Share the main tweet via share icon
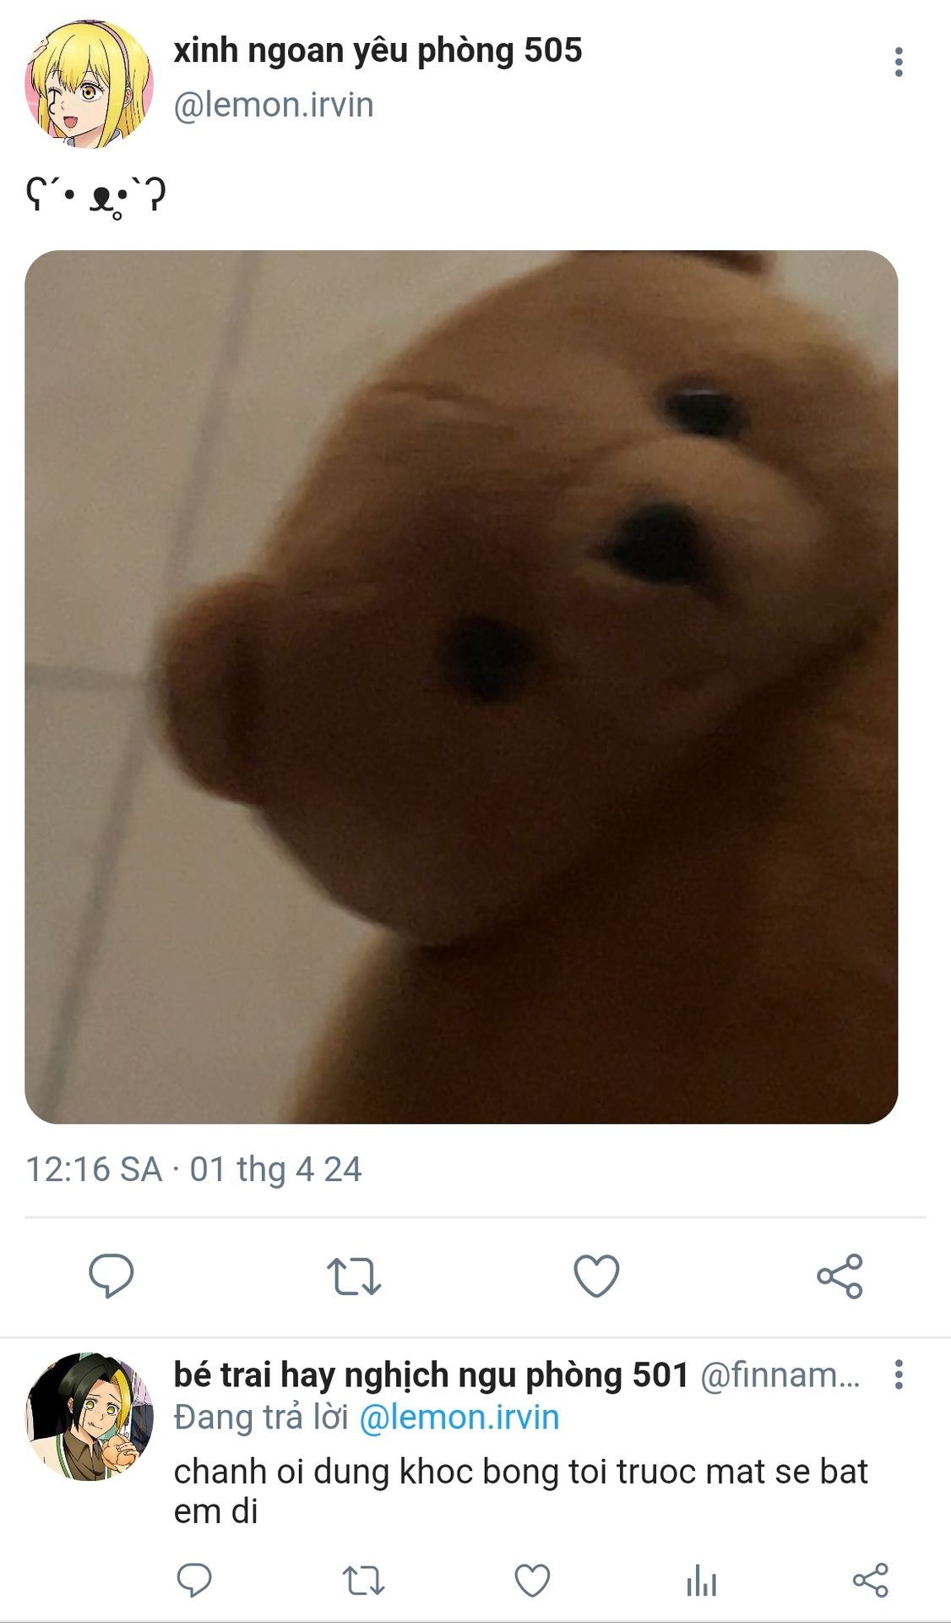951x1623 pixels. click(840, 1276)
